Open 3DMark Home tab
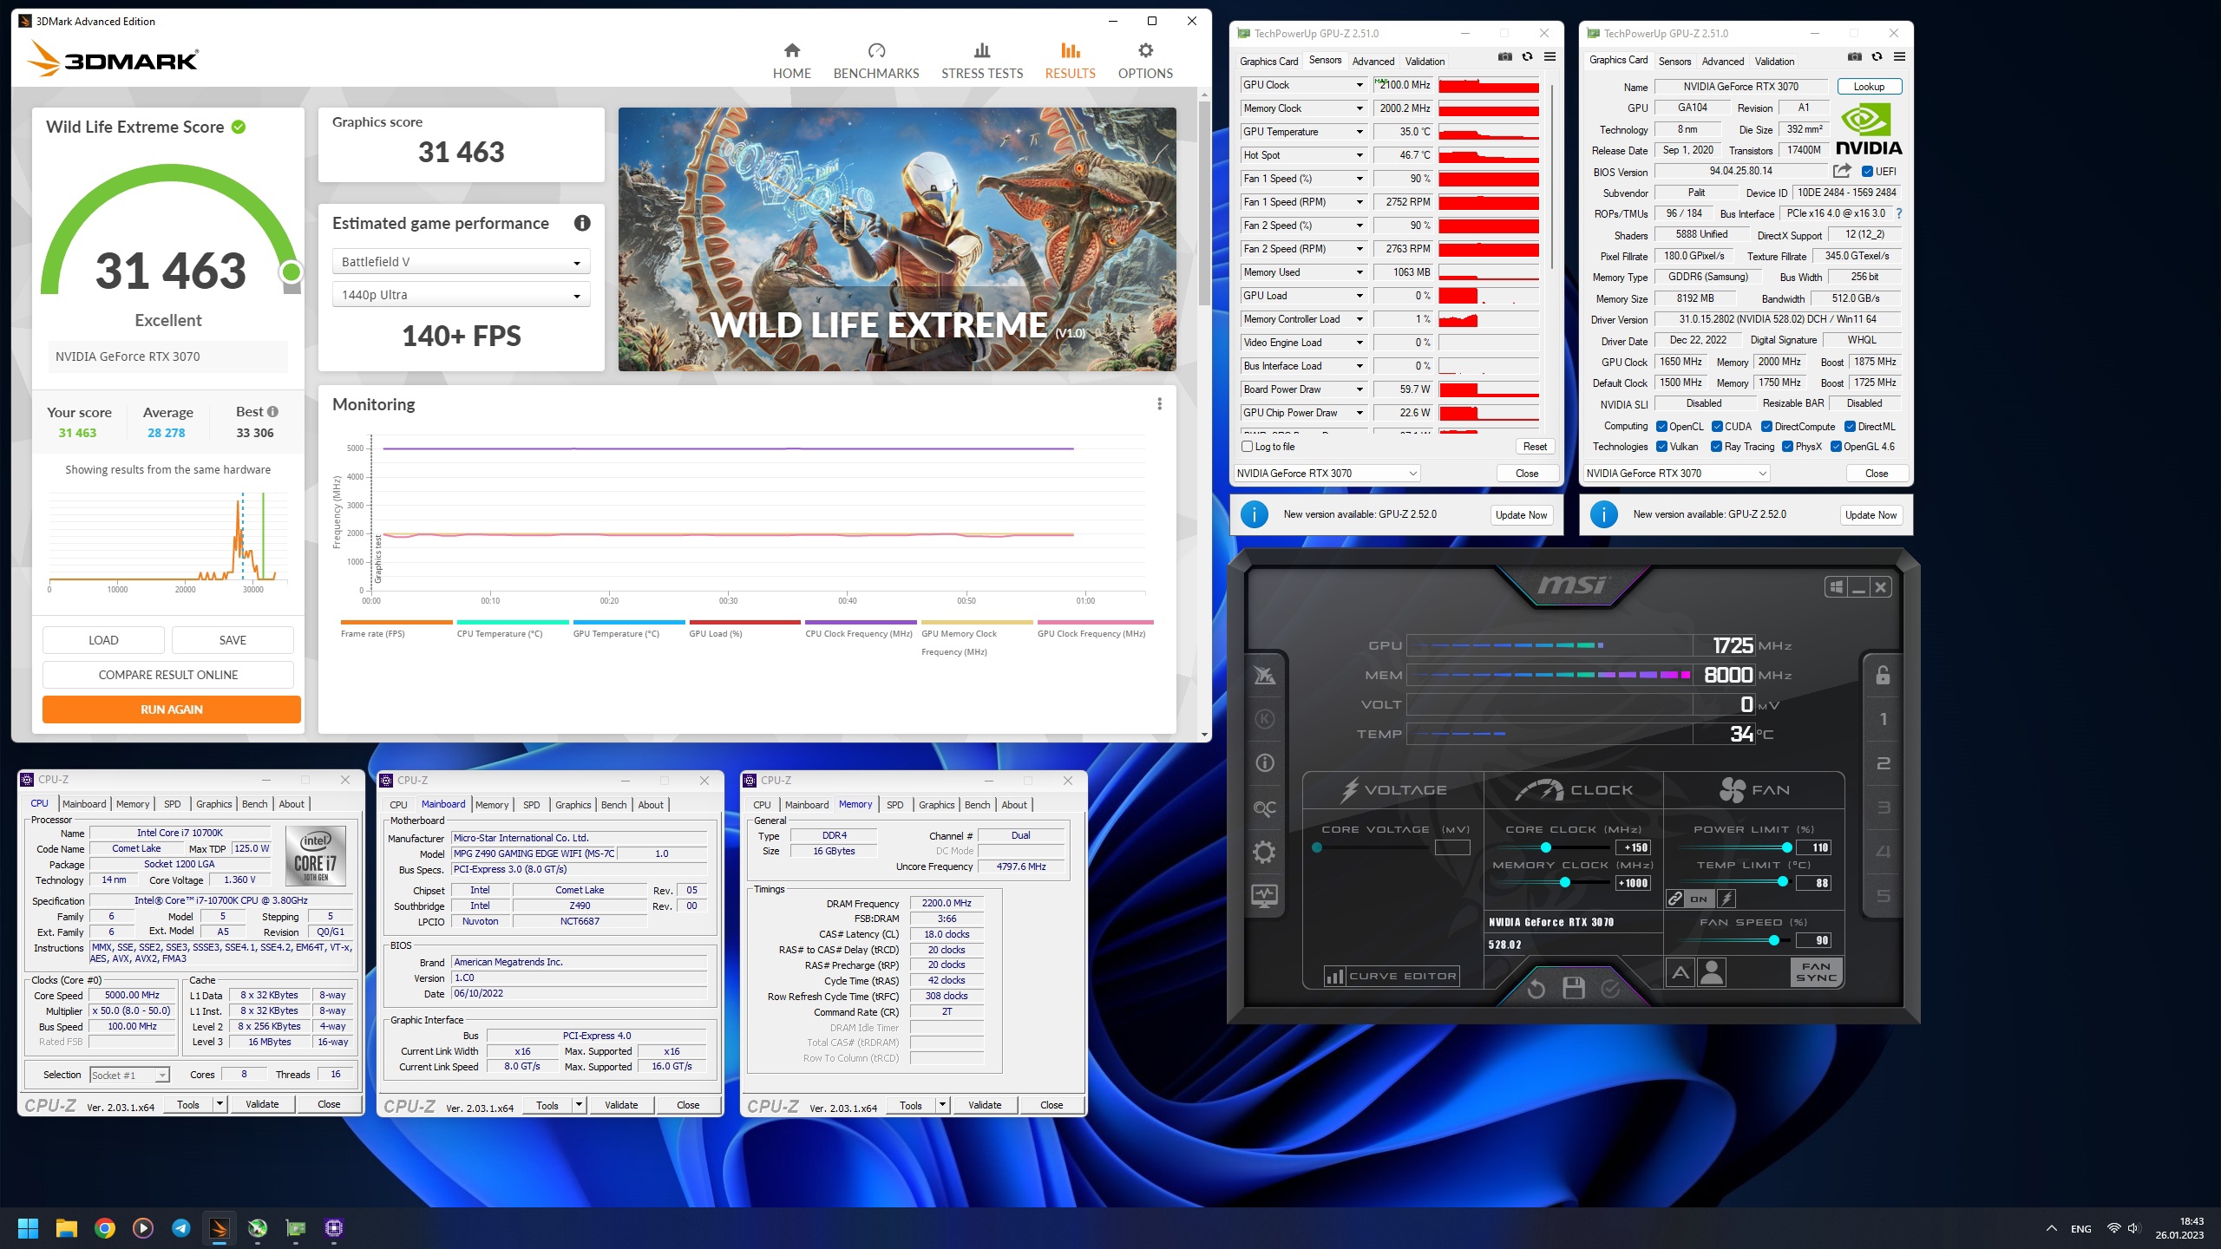 pyautogui.click(x=791, y=61)
